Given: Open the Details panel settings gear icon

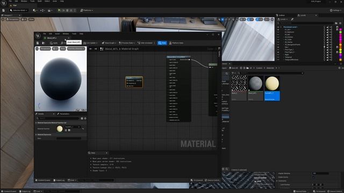Looking at the screenshot, I should point(85,118).
